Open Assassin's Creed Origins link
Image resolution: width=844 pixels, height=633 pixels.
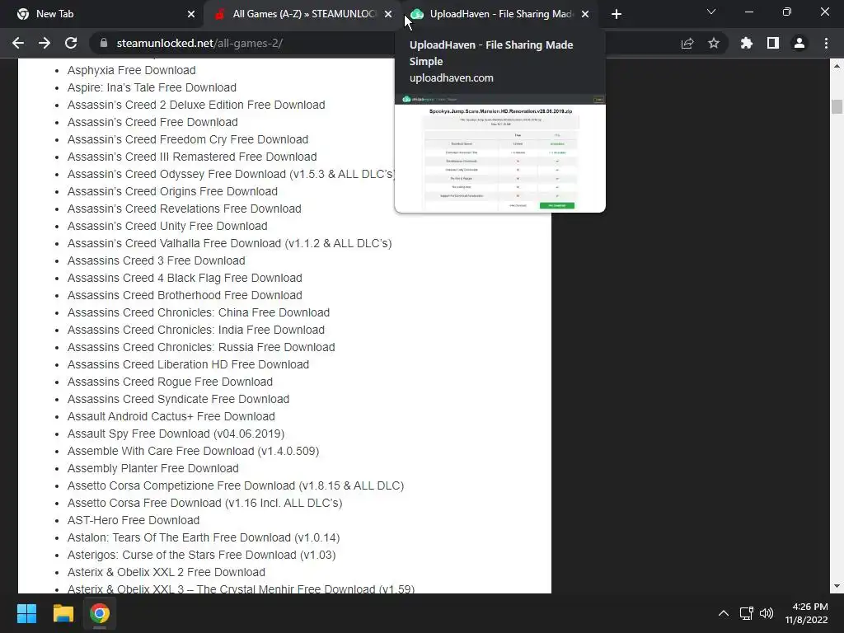pos(172,191)
